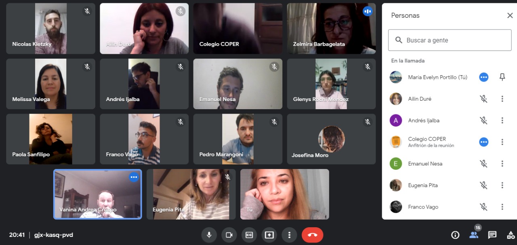This screenshot has height=245, width=517.
Task: Open options on Vanina Andrea Crespo tile
Action: point(134,177)
